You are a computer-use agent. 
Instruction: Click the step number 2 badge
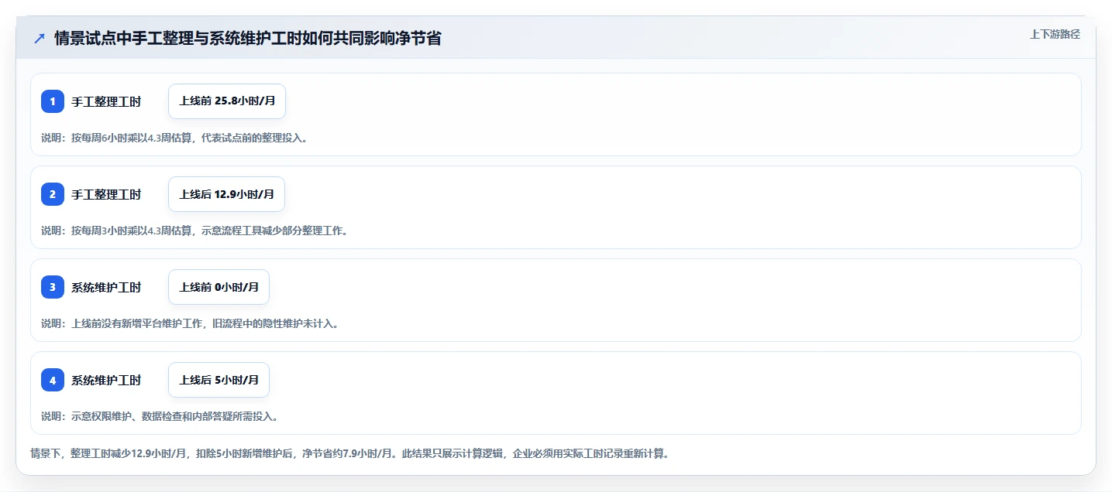click(x=53, y=194)
